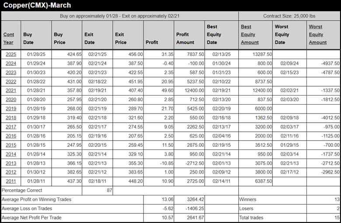The height and width of the screenshot is (223, 341).
Task: Select the buy and exit date description
Action: (x=120, y=16)
